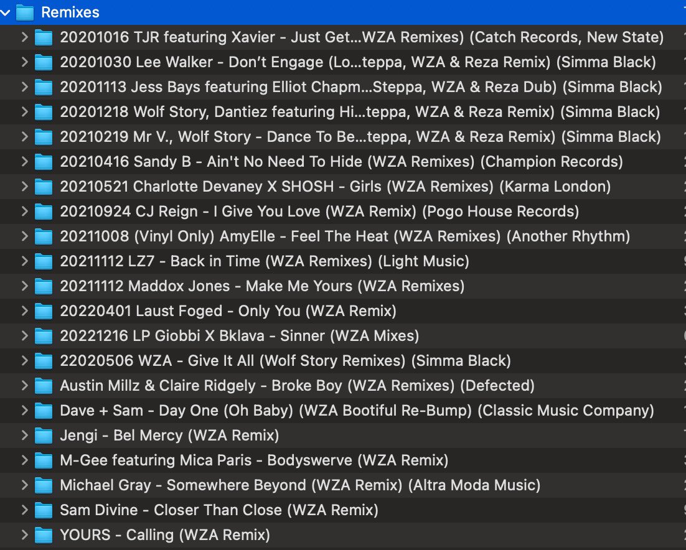Click folder icon for Maddox Jones
This screenshot has height=550, width=686.
click(x=44, y=287)
